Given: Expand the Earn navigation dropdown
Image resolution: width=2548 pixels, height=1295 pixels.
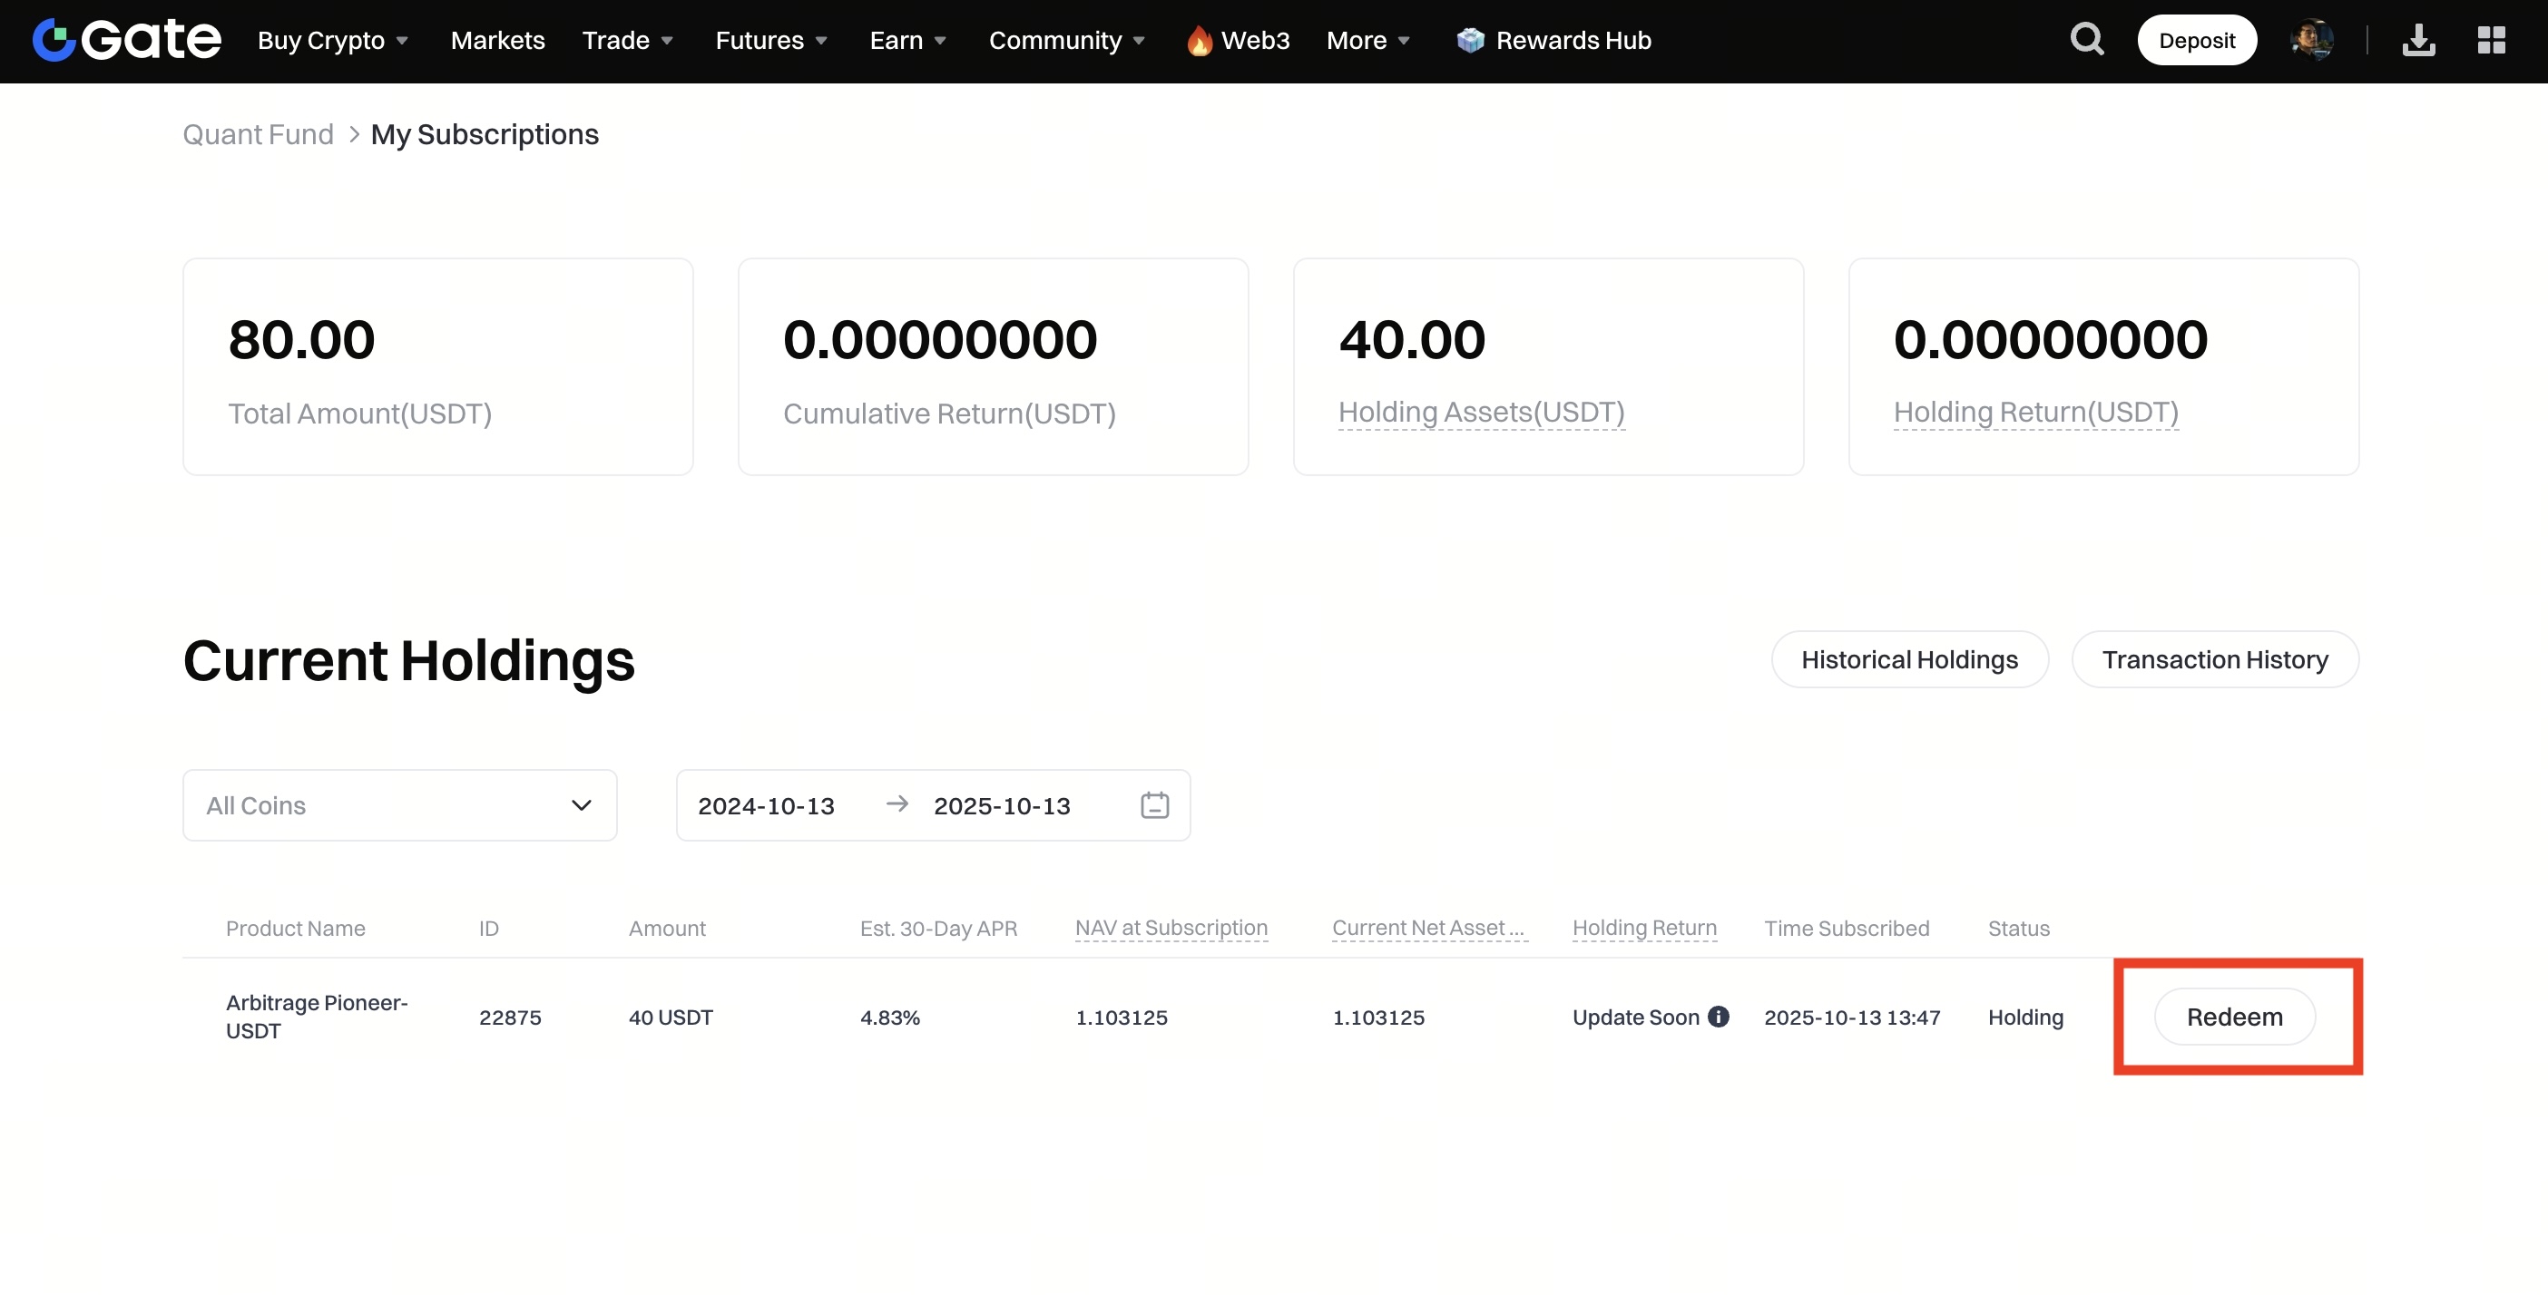Looking at the screenshot, I should [907, 41].
